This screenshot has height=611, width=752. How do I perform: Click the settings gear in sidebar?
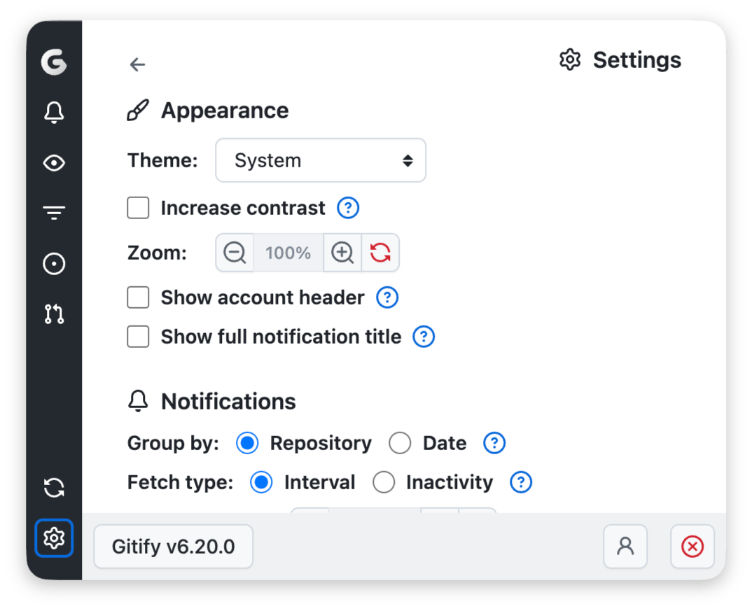click(x=54, y=538)
